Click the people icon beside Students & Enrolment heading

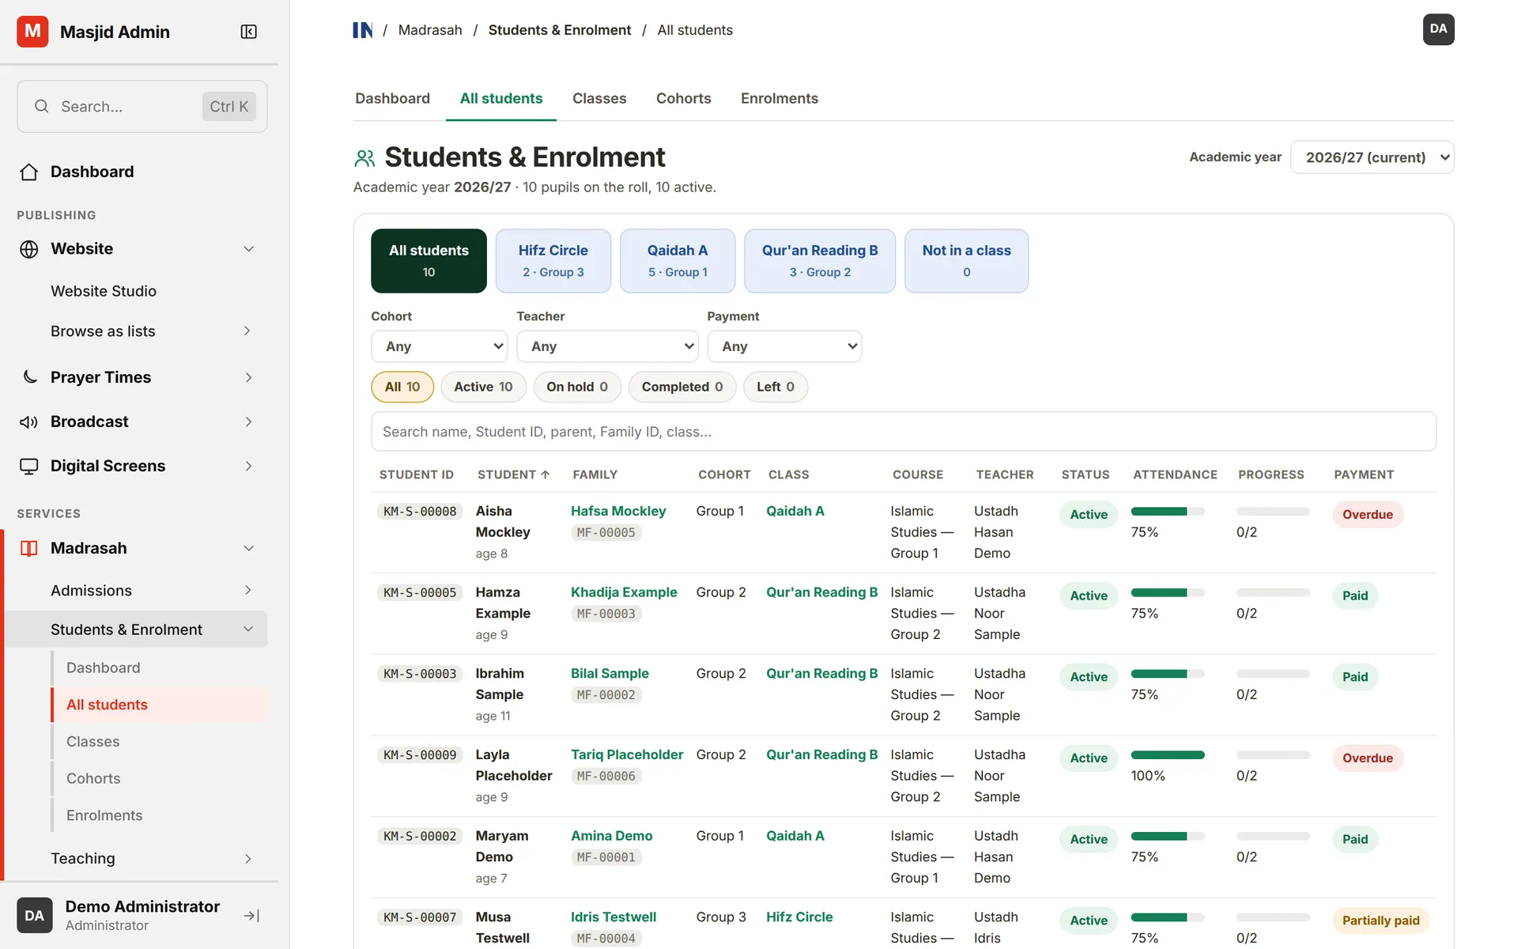coord(364,158)
